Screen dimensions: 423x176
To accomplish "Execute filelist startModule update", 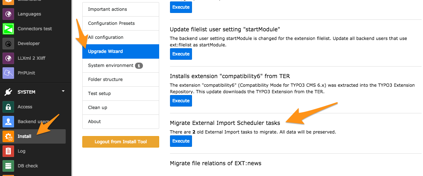I will coord(181,54).
